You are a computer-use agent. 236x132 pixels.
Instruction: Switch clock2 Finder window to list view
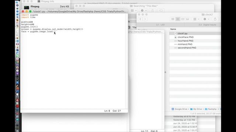click(178, 19)
